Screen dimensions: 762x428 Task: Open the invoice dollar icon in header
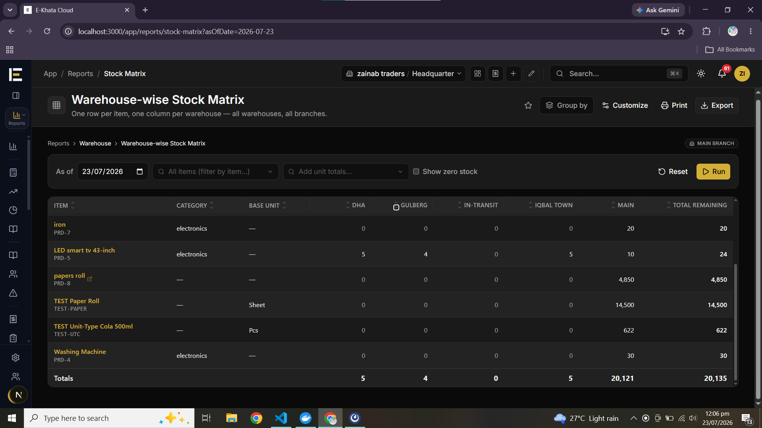(x=495, y=74)
